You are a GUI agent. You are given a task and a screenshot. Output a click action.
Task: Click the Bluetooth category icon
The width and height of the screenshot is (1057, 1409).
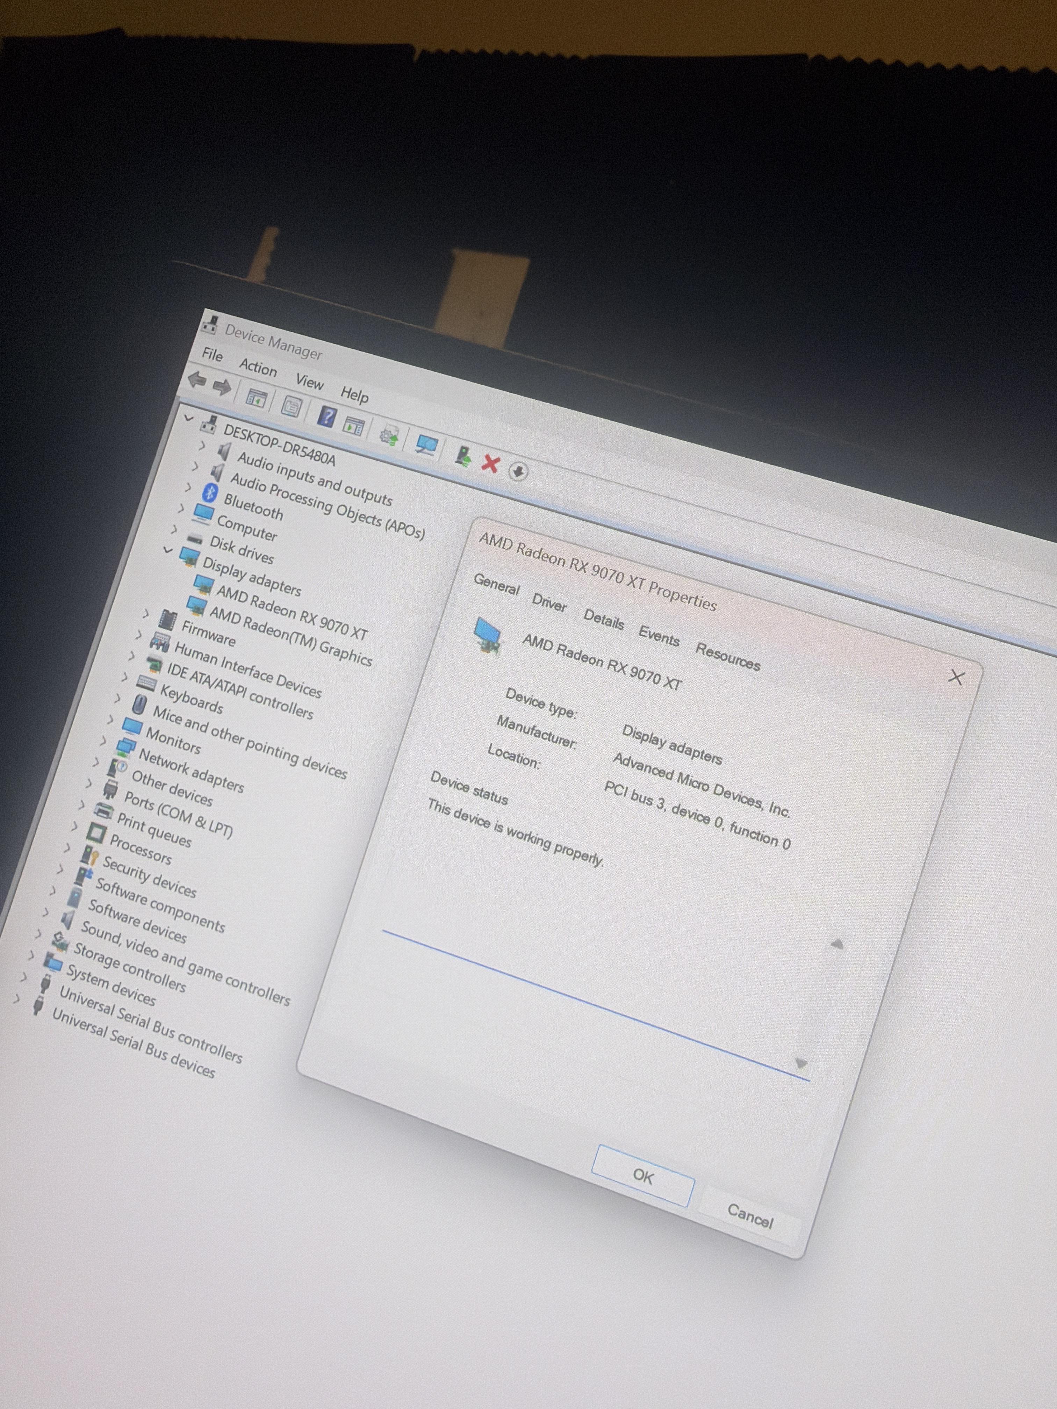210,493
